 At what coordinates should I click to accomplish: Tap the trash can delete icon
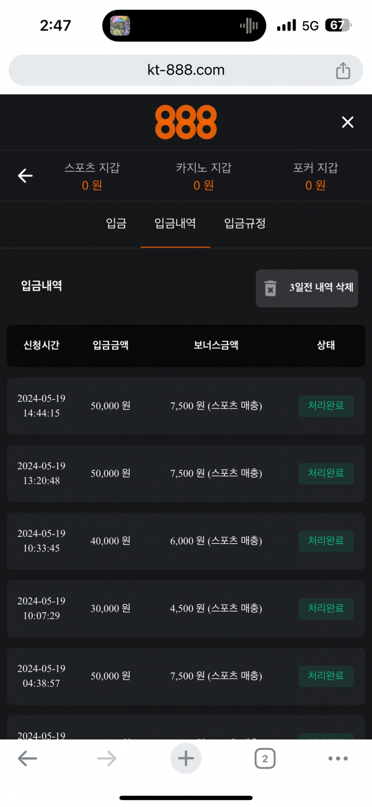click(x=271, y=288)
